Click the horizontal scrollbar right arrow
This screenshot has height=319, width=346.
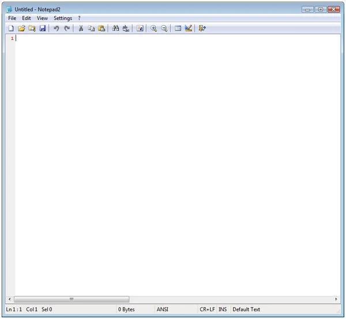coord(336,299)
